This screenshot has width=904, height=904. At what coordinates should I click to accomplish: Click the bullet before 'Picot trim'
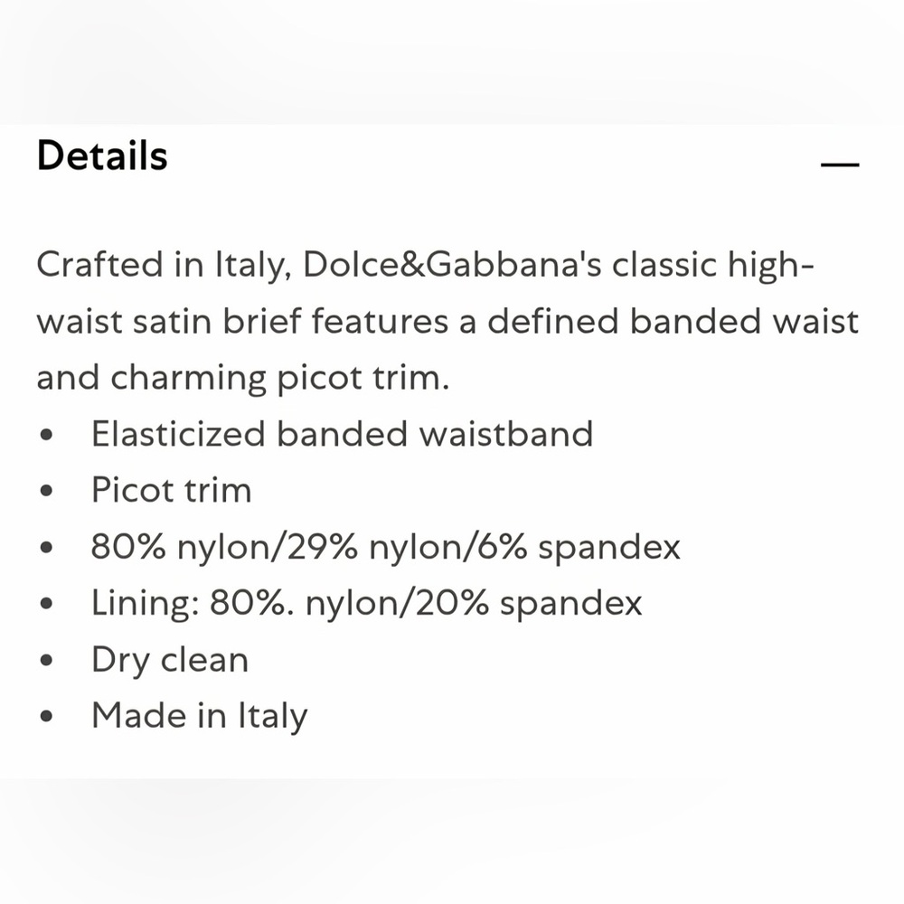pos(46,493)
